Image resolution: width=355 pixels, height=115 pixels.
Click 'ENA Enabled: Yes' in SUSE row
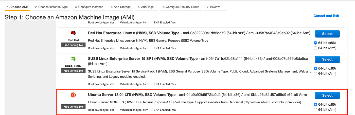165,84
